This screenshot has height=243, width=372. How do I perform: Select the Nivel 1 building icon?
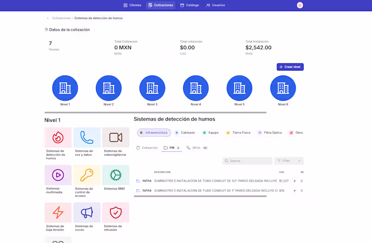[x=65, y=88]
